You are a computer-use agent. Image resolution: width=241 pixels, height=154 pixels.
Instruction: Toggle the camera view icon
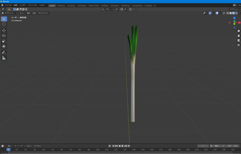pyautogui.click(x=238, y=40)
